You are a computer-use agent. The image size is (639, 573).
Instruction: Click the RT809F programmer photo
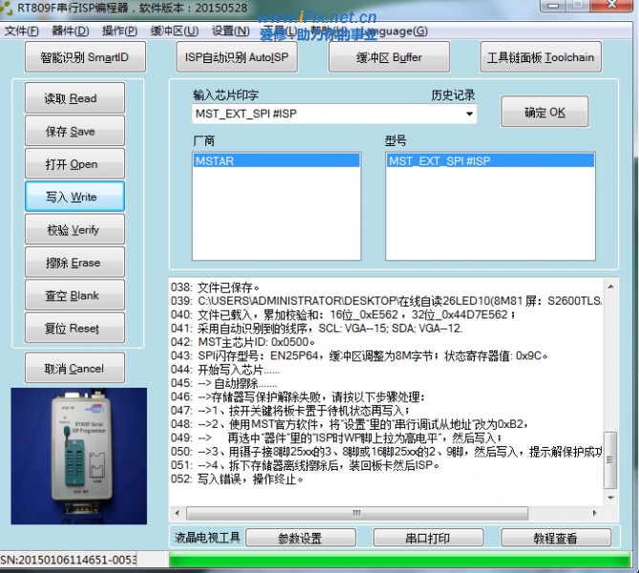click(79, 456)
